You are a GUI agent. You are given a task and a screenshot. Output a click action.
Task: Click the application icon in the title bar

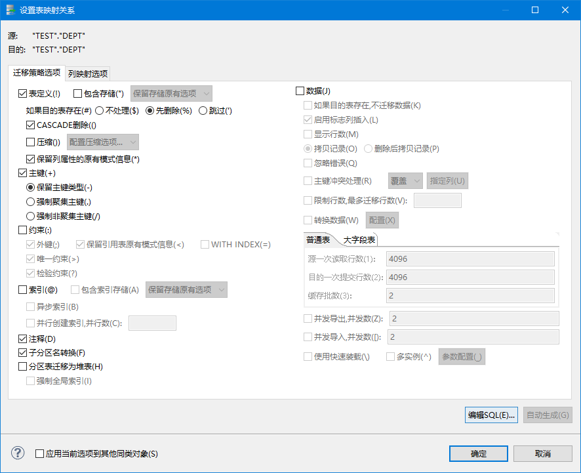pos(12,9)
